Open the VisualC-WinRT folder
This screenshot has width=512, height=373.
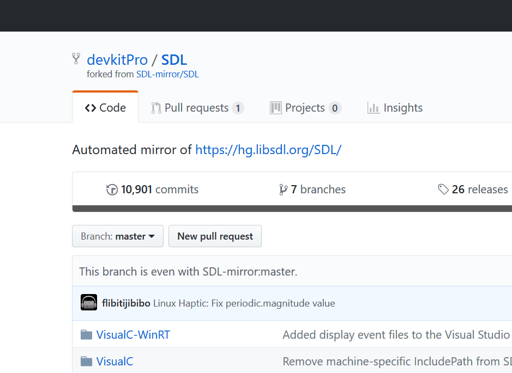pyautogui.click(x=133, y=335)
